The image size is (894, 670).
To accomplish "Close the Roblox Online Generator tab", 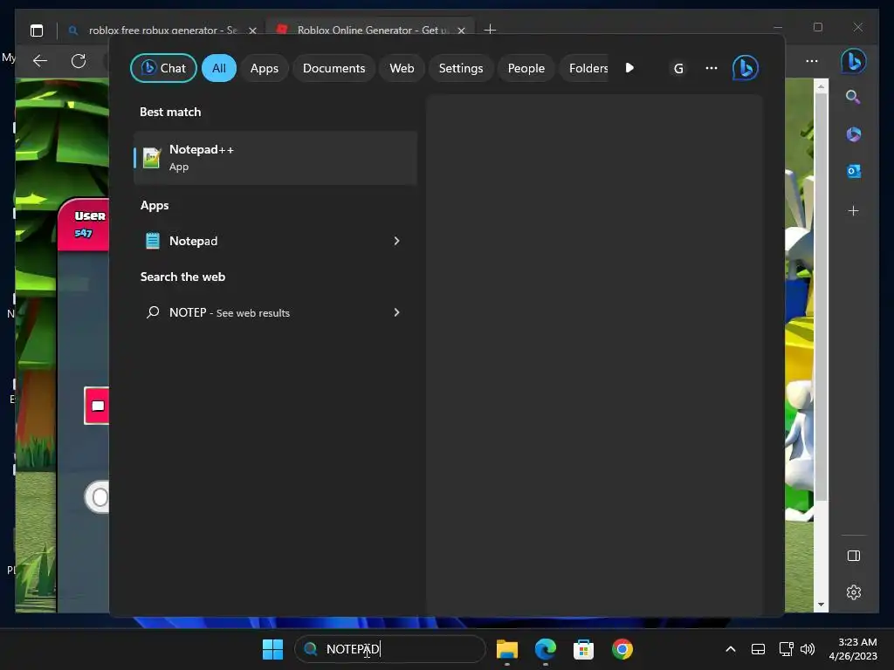I will [461, 31].
